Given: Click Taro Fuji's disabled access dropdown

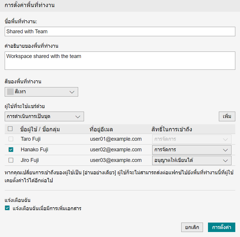Looking at the screenshot, I should pyautogui.click(x=192, y=139).
